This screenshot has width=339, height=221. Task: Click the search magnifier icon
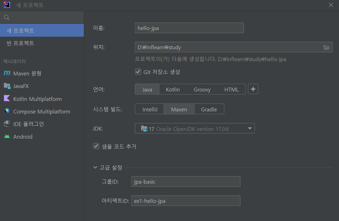tap(7, 17)
